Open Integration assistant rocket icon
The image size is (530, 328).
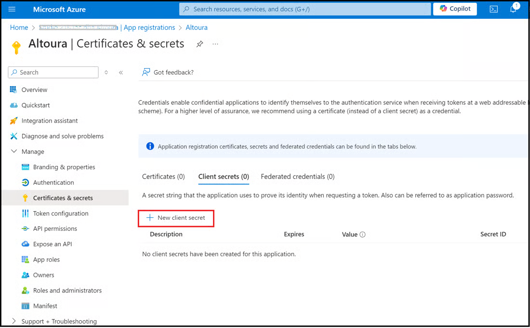pyautogui.click(x=13, y=120)
